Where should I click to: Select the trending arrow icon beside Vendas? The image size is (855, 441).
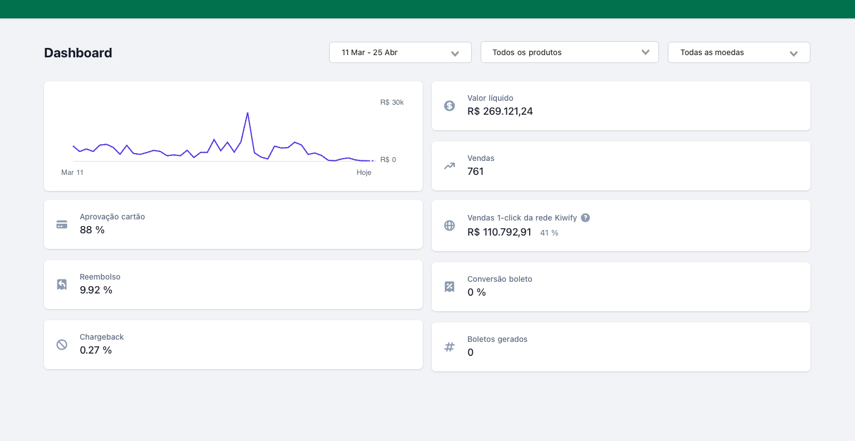point(450,165)
